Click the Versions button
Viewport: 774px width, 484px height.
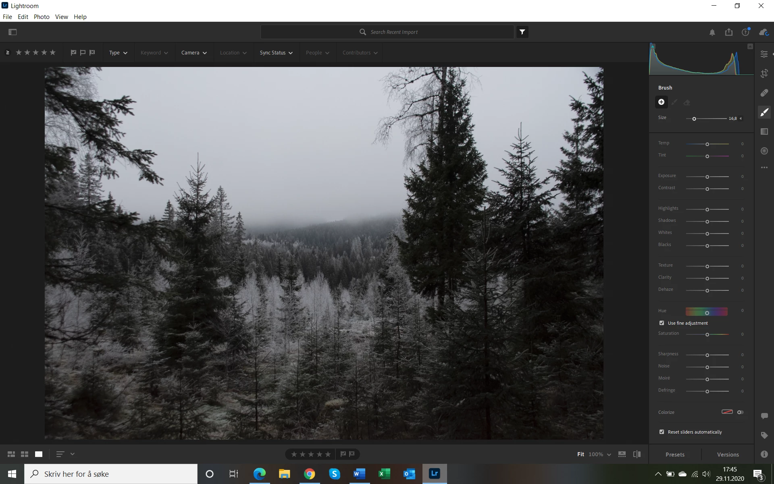[728, 455]
